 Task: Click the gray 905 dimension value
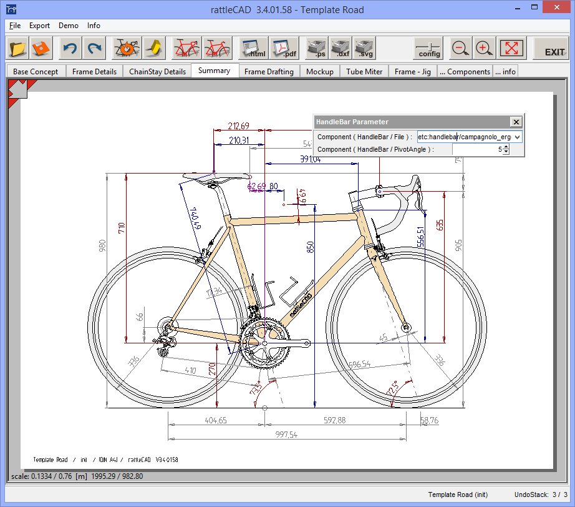tap(458, 245)
